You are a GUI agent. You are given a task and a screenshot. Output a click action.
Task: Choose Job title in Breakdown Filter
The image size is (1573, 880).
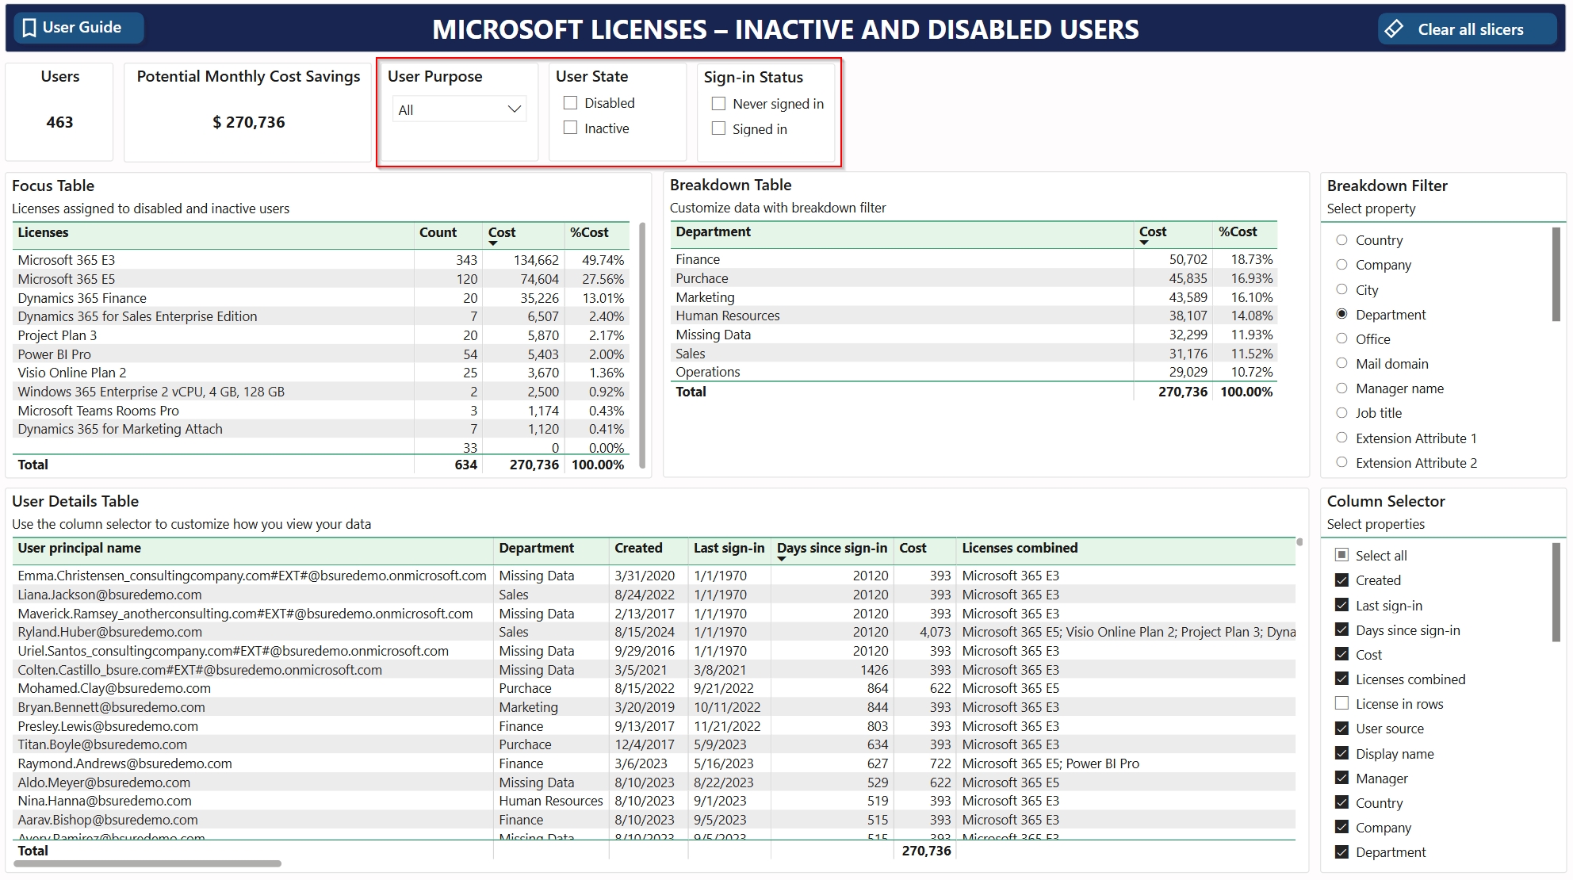point(1341,413)
